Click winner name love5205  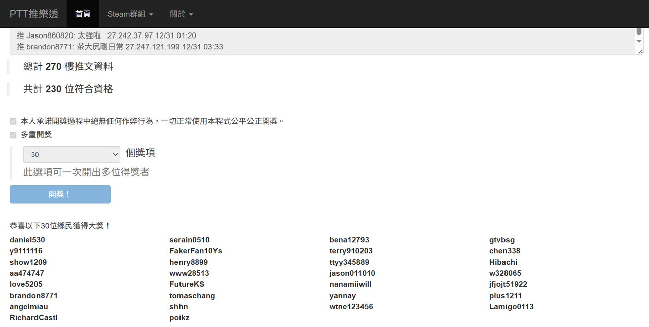click(x=26, y=284)
